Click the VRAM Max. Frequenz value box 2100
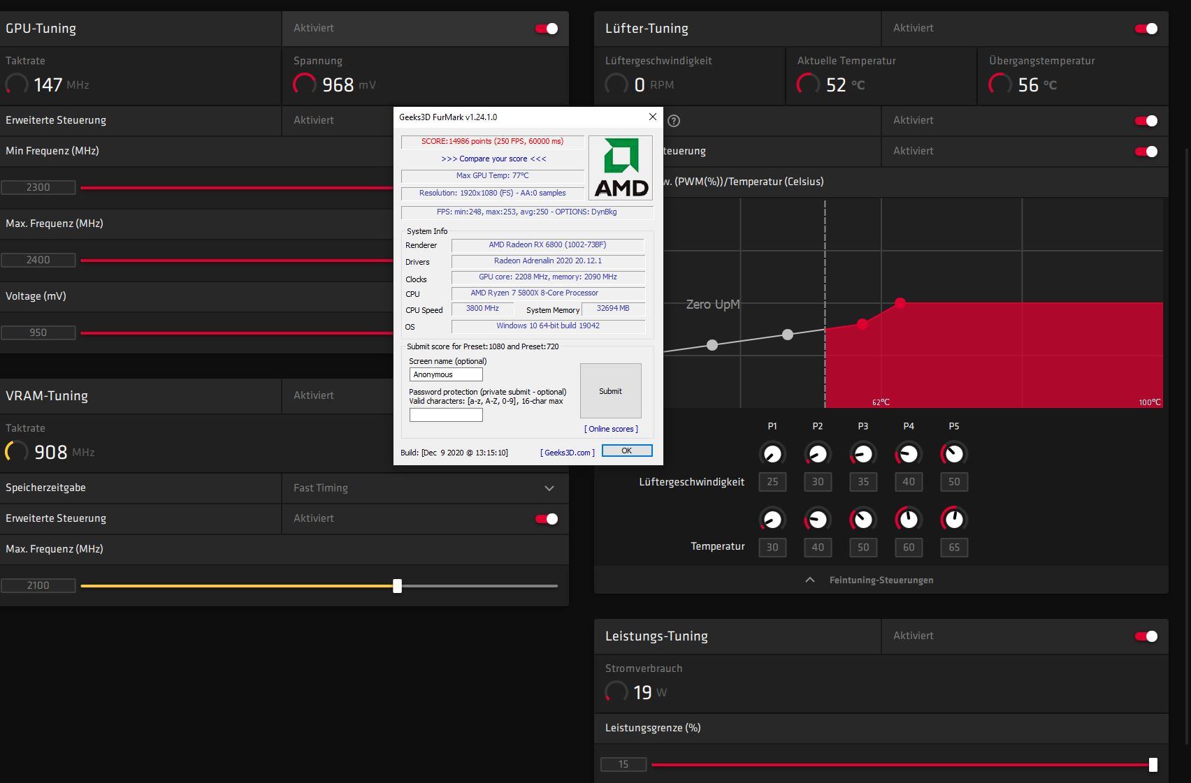 tap(38, 585)
